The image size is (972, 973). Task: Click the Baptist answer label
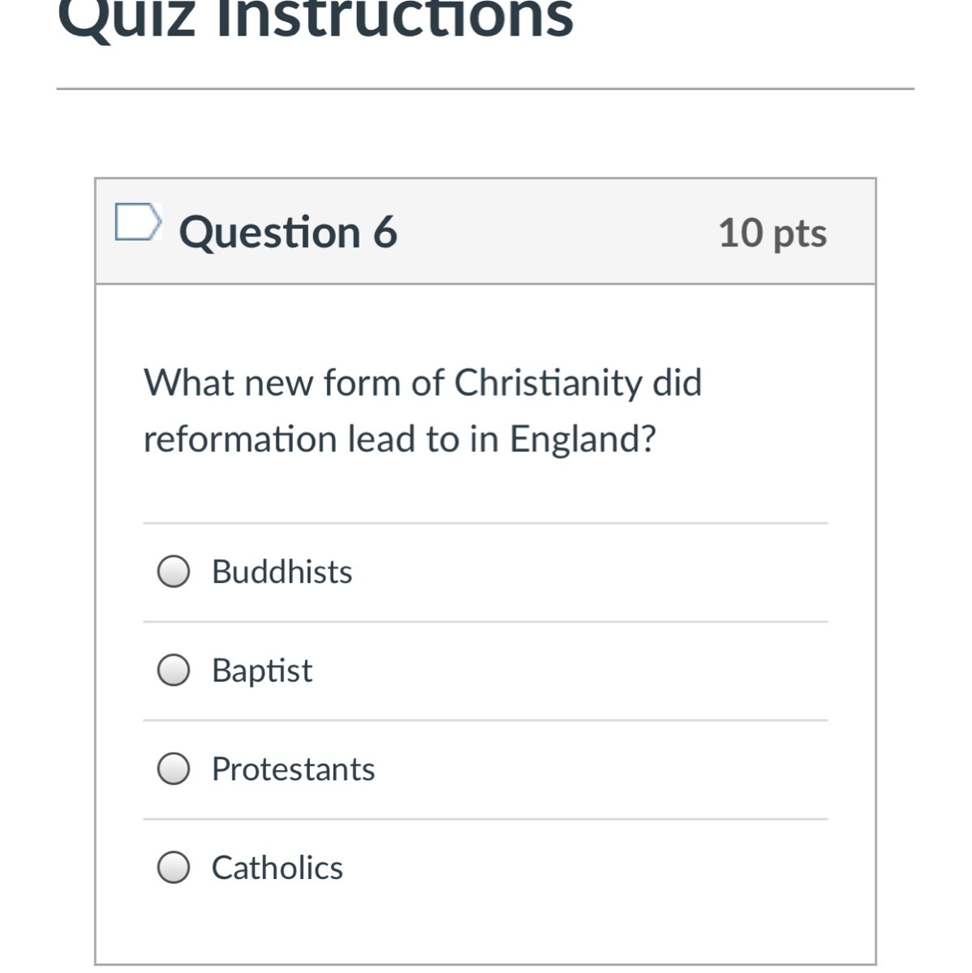261,671
